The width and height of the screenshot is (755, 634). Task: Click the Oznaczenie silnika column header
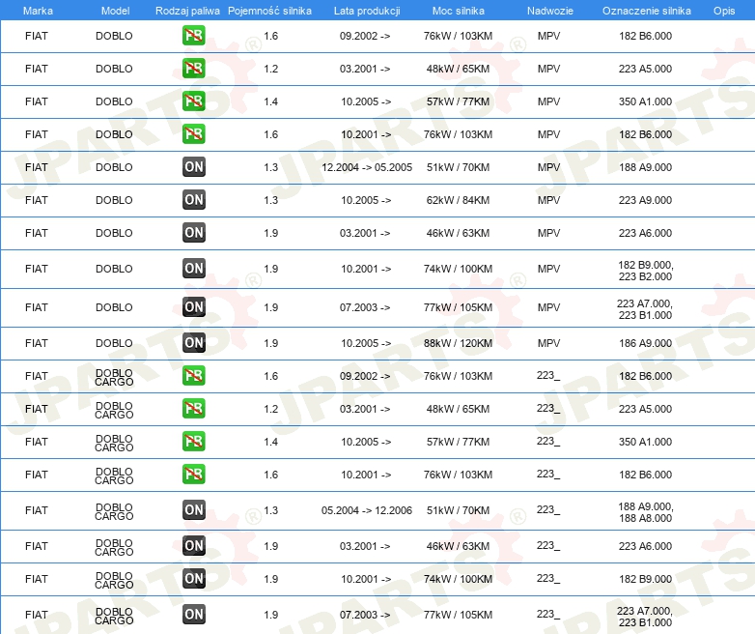click(647, 11)
